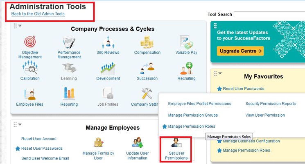
Task: Open the Succession icon
Action: pyautogui.click(x=147, y=67)
